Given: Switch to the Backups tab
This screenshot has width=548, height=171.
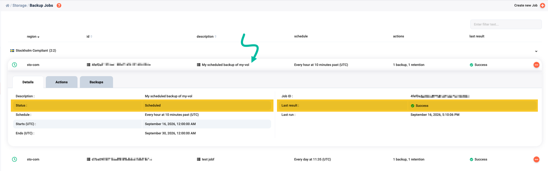Looking at the screenshot, I should point(96,82).
